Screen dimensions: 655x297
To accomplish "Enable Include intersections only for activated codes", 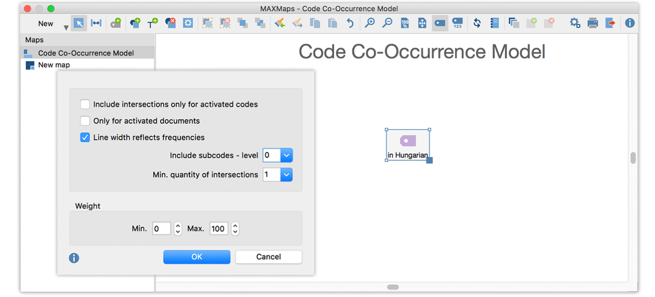I will [85, 104].
